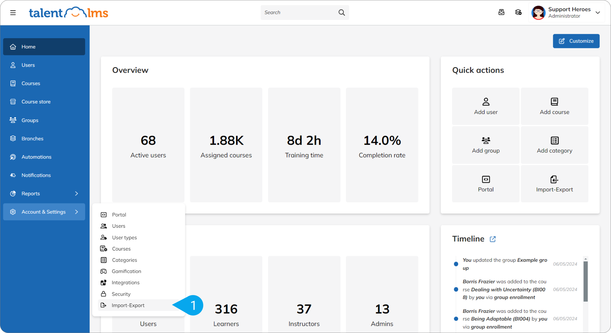This screenshot has width=611, height=333.
Task: Open Automations in the sidebar
Action: point(44,157)
